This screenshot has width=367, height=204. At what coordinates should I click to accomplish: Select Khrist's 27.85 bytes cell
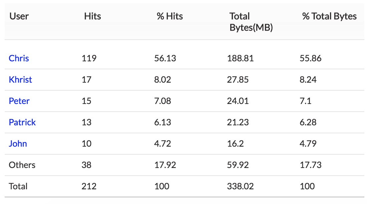238,80
